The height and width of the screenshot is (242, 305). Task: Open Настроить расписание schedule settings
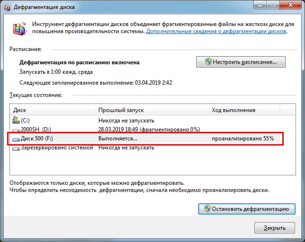pos(241,62)
